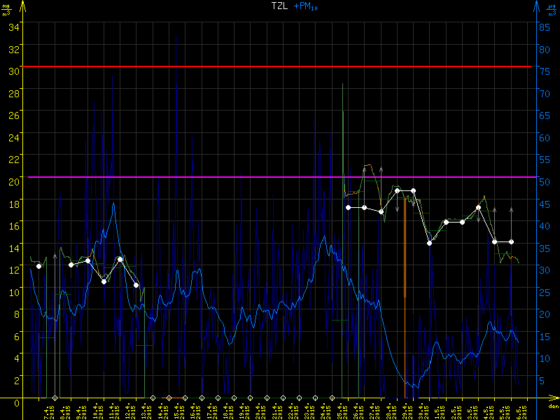Click the TZL title label
The width and height of the screenshot is (560, 420).
280,5
